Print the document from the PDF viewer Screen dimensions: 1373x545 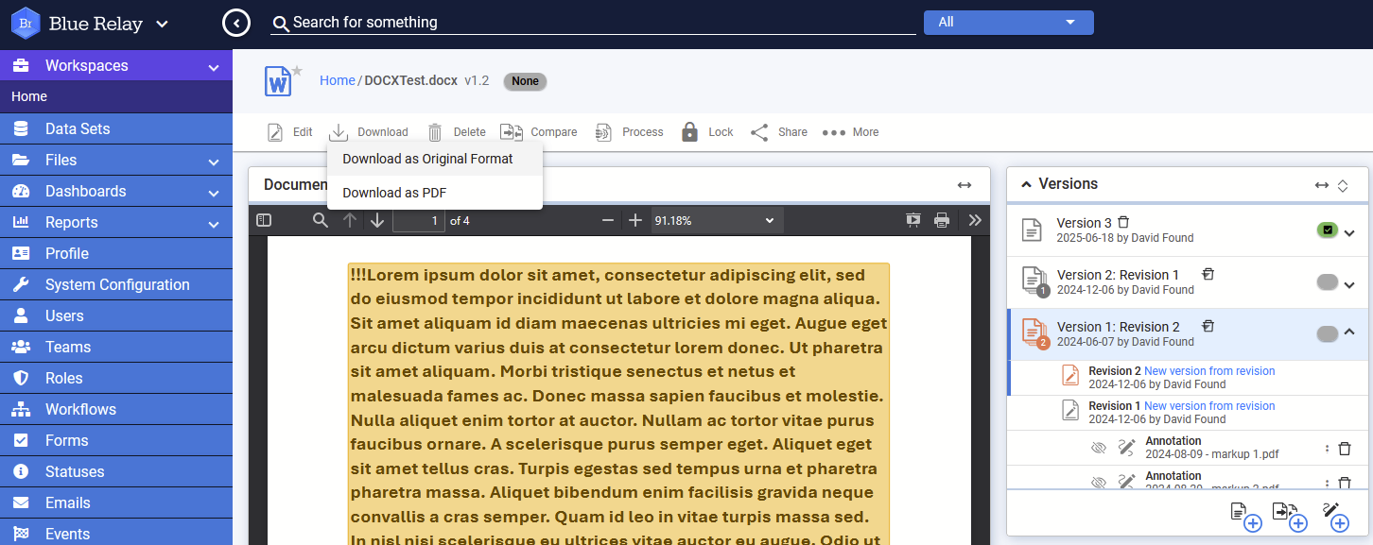point(942,220)
